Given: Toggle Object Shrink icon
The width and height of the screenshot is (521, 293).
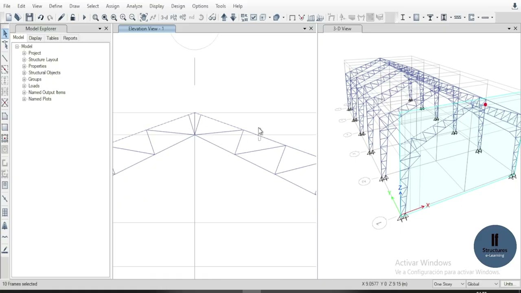Looking at the screenshot, I should tap(244, 17).
